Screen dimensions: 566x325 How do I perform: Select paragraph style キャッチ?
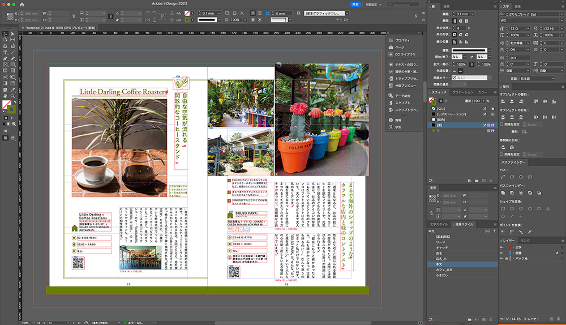462,248
